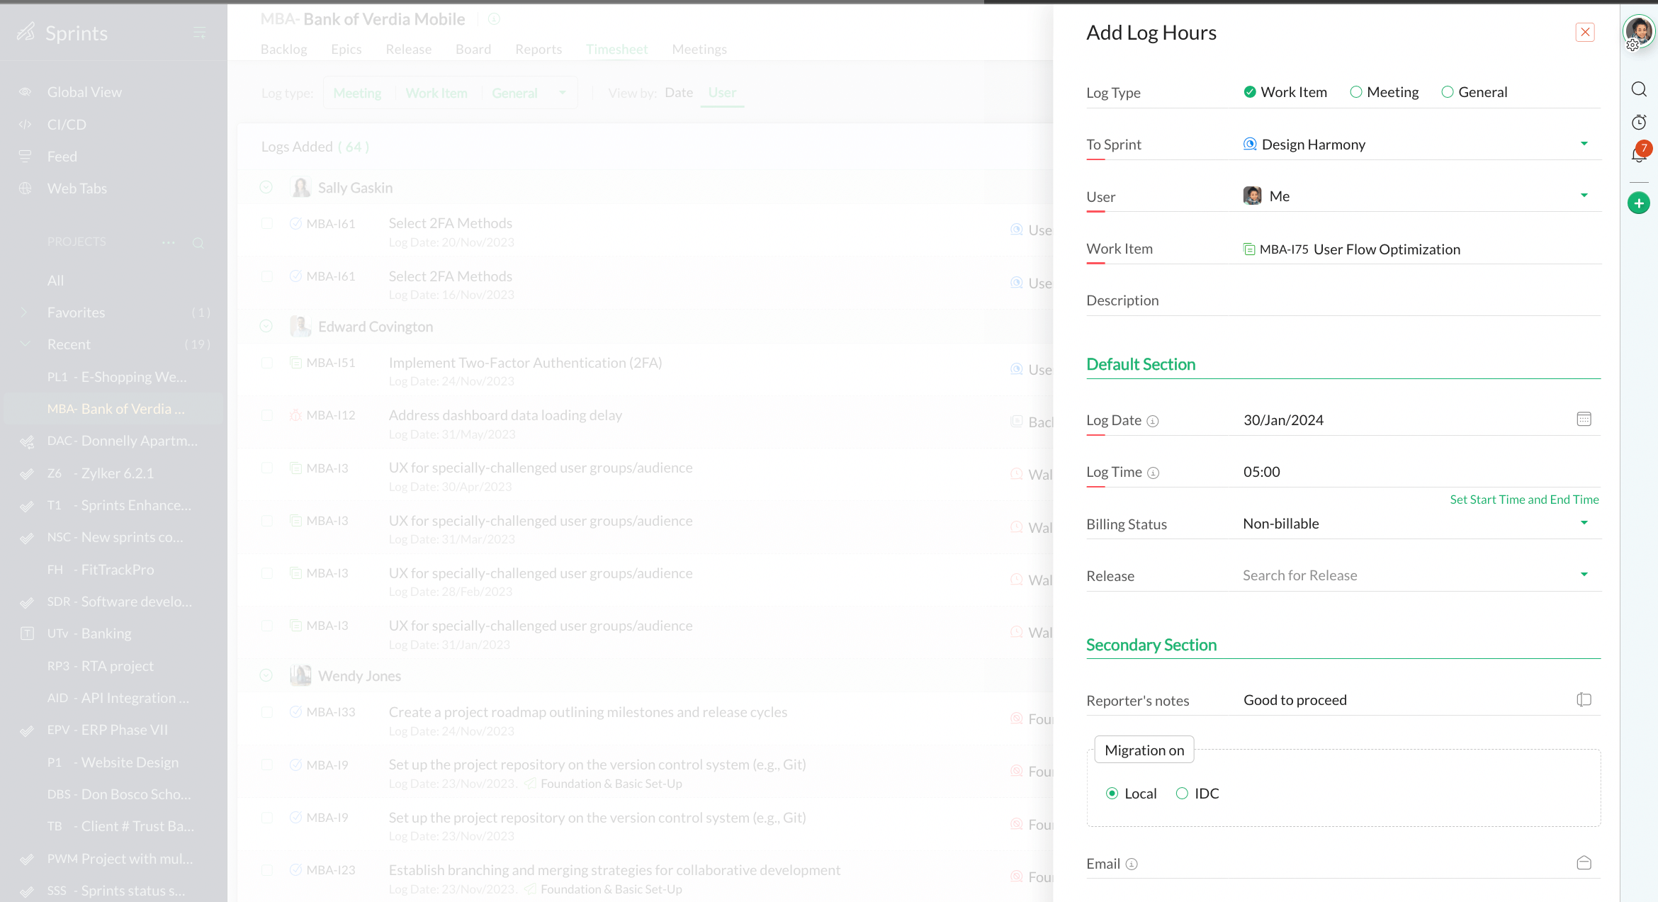Click the Sprints logo icon

[x=26, y=32]
